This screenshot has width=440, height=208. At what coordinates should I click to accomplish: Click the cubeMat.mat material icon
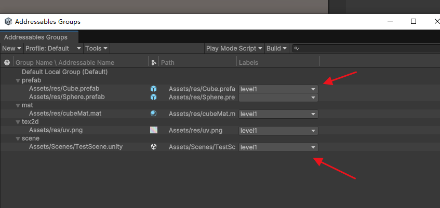(153, 114)
